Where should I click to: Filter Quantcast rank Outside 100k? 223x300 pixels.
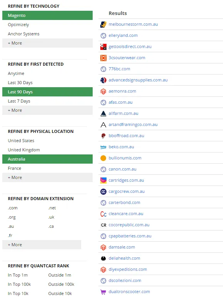click(x=61, y=284)
